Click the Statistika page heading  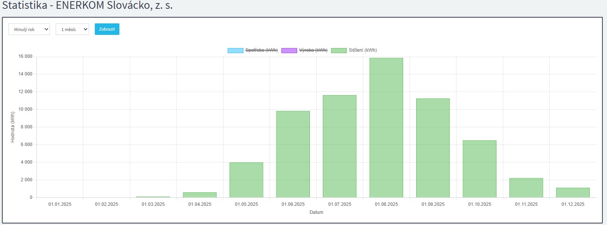tap(88, 5)
